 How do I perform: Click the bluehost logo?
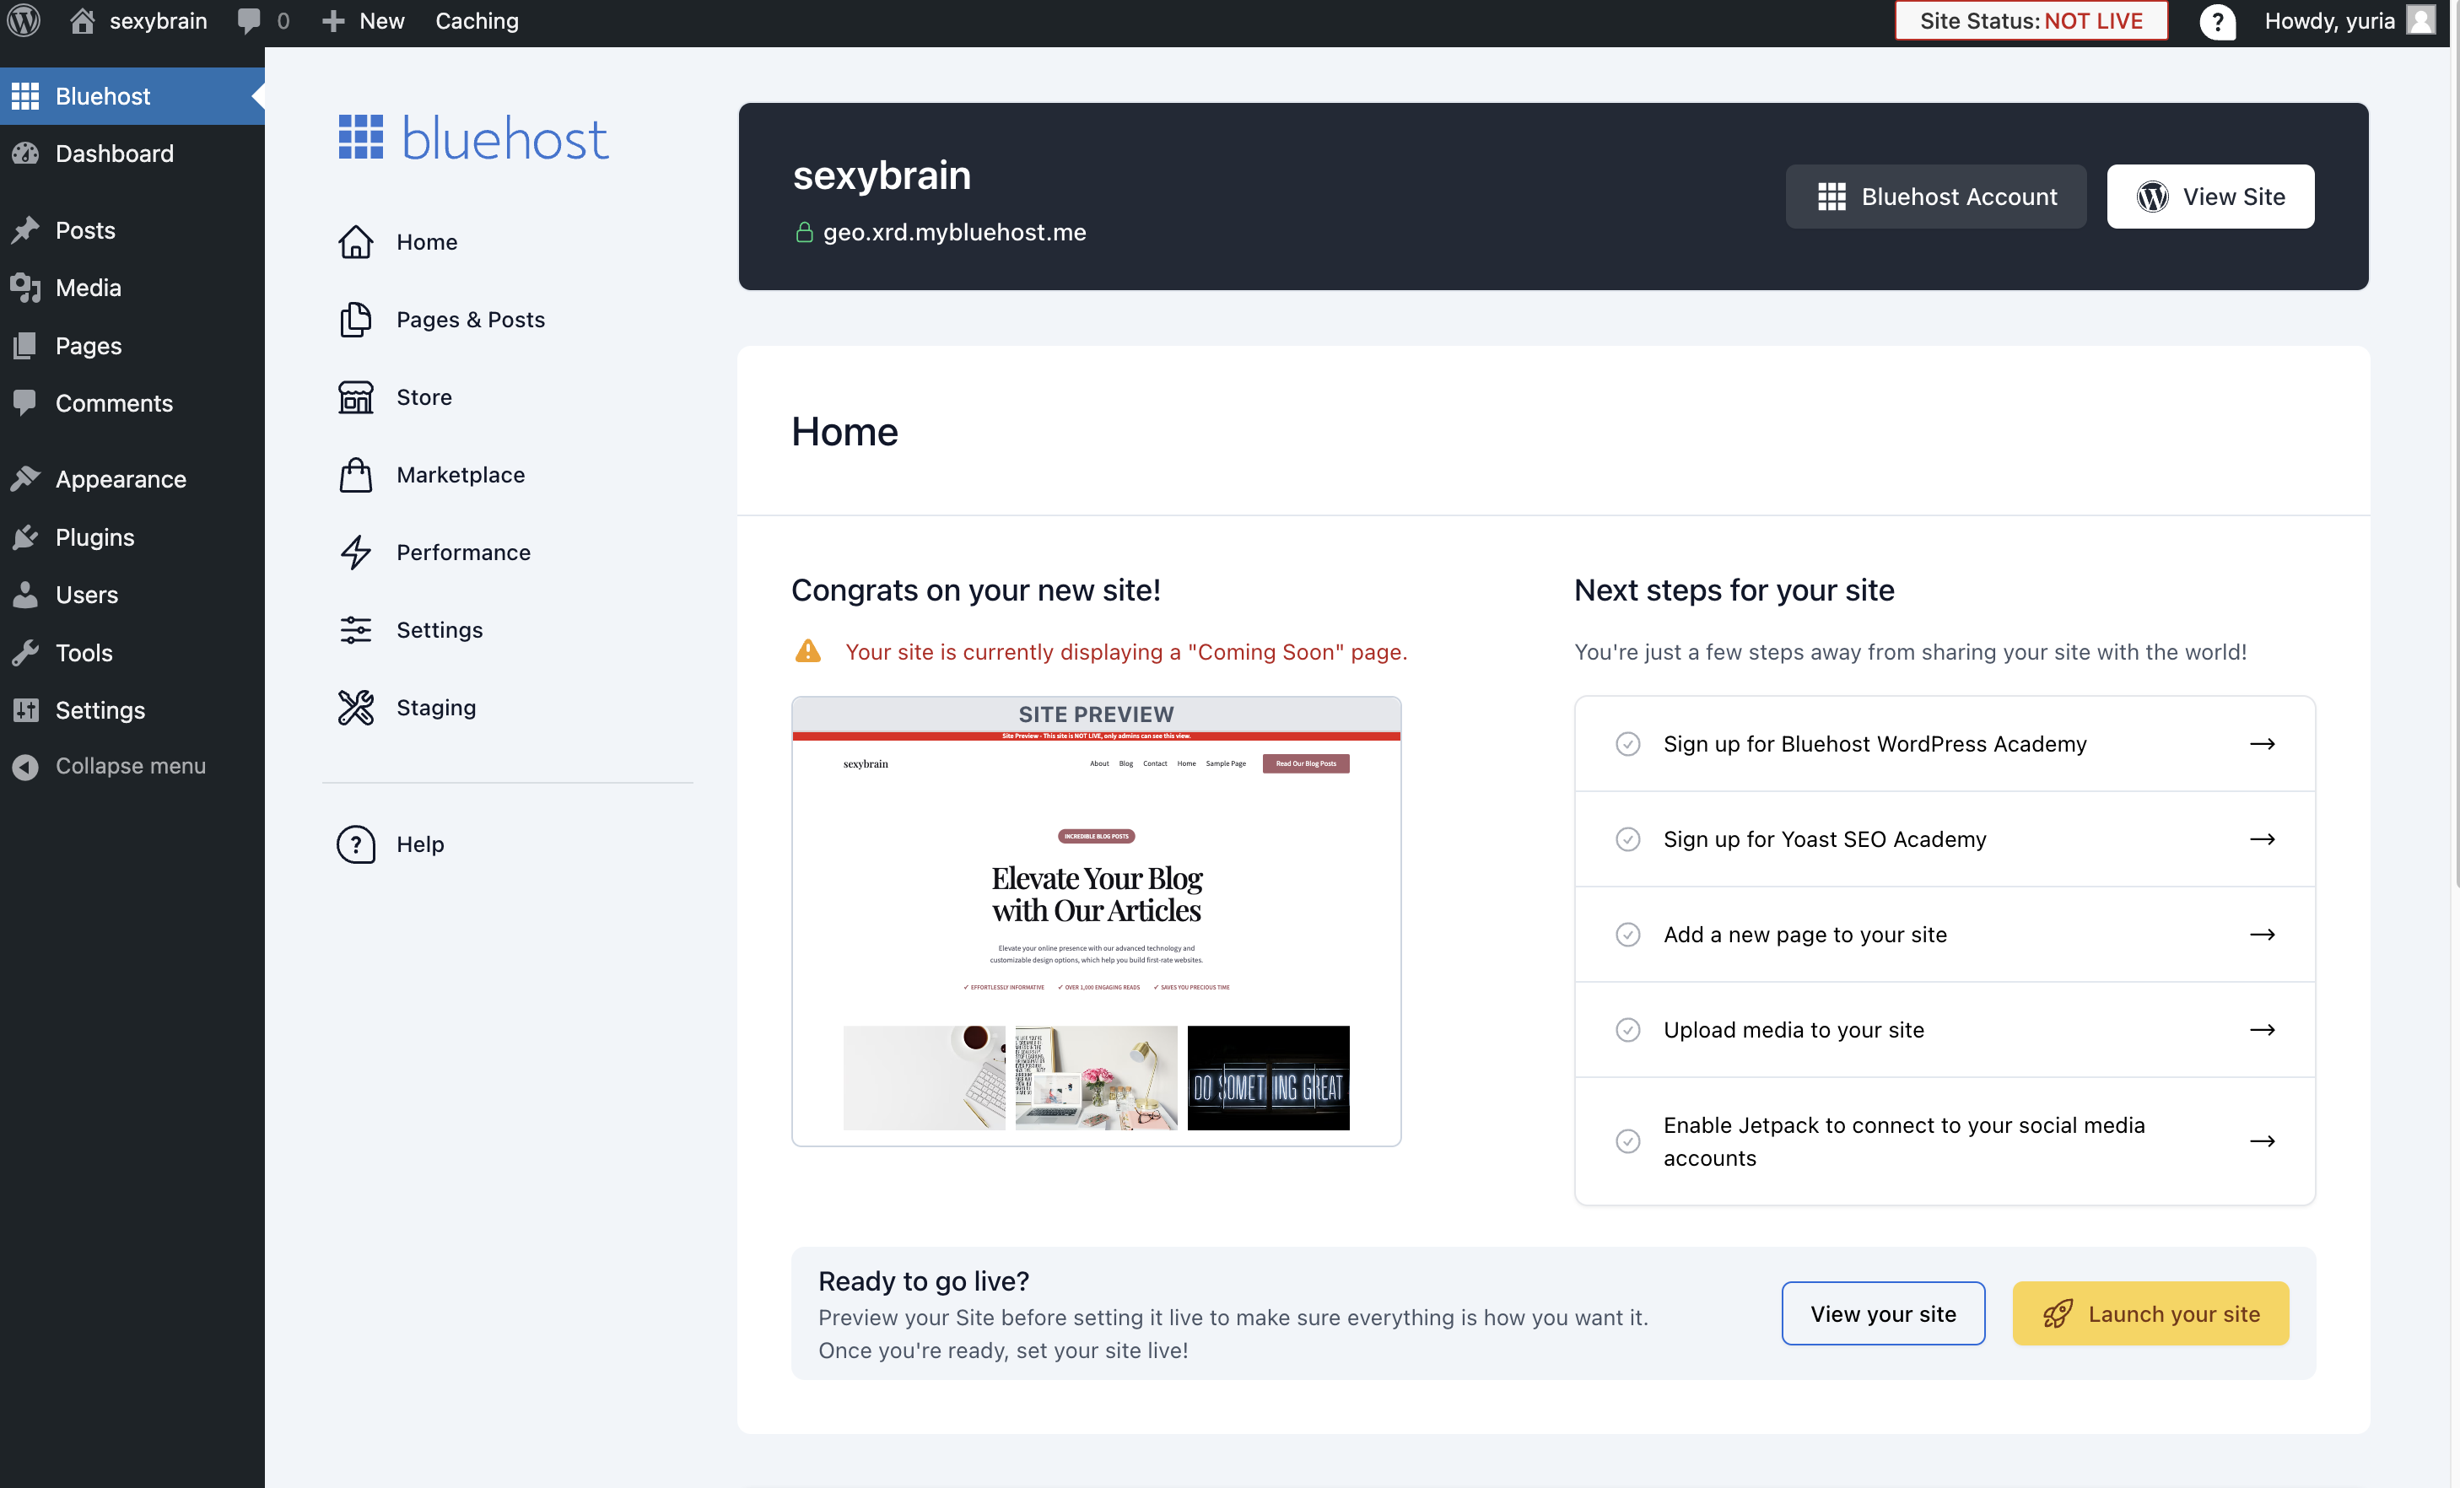point(473,137)
